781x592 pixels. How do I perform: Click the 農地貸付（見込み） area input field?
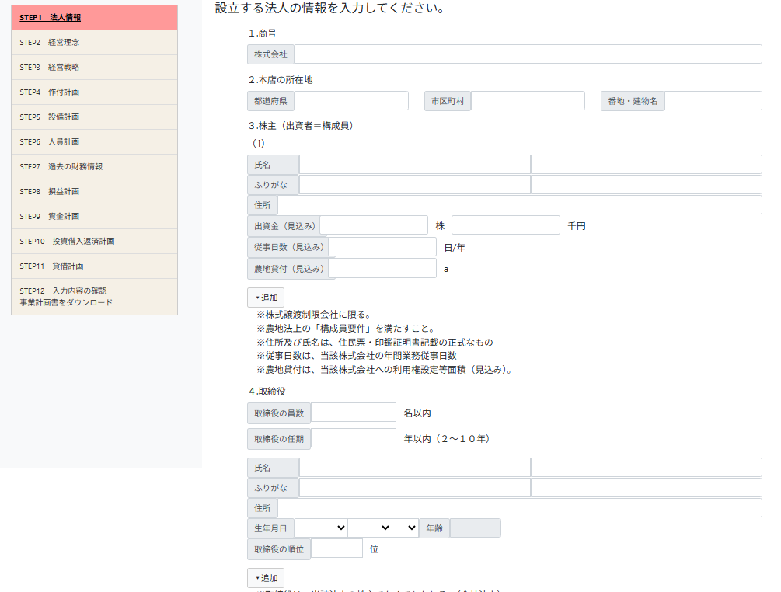point(382,269)
